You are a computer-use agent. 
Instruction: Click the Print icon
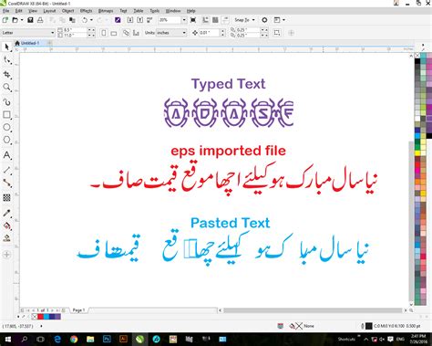(x=40, y=20)
